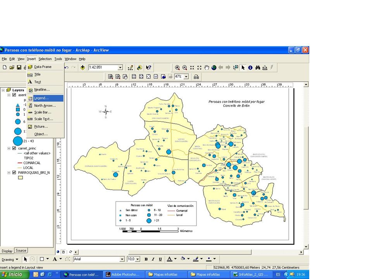Screen dimensions: 372x279
Task: Collapse the carret_princ layer legend
Action: (9, 148)
